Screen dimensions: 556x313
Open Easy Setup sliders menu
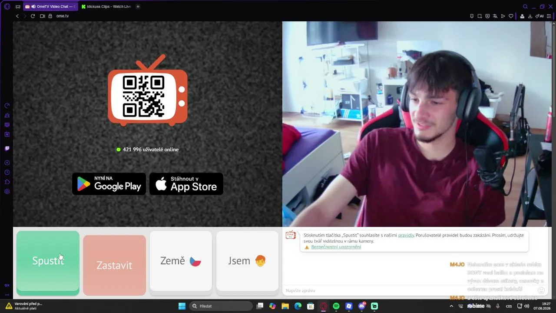click(549, 16)
